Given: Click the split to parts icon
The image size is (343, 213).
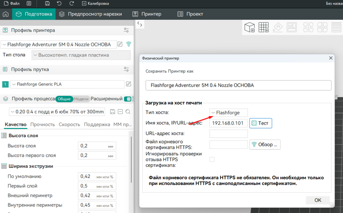Looking at the screenshot, I should [323, 27].
